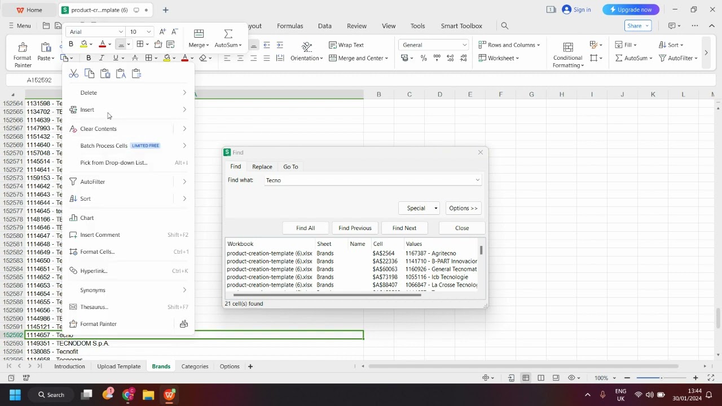Click Close button in Find dialog
Viewport: 722px width, 406px height.
(462, 228)
